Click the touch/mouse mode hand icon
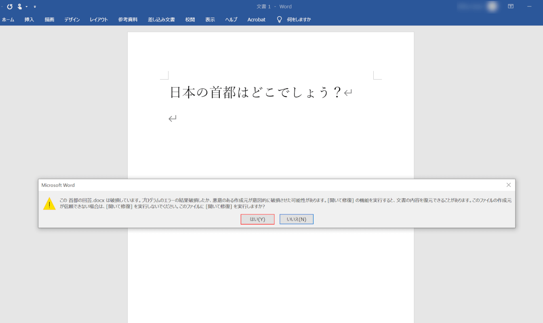This screenshot has height=323, width=543. tap(19, 6)
